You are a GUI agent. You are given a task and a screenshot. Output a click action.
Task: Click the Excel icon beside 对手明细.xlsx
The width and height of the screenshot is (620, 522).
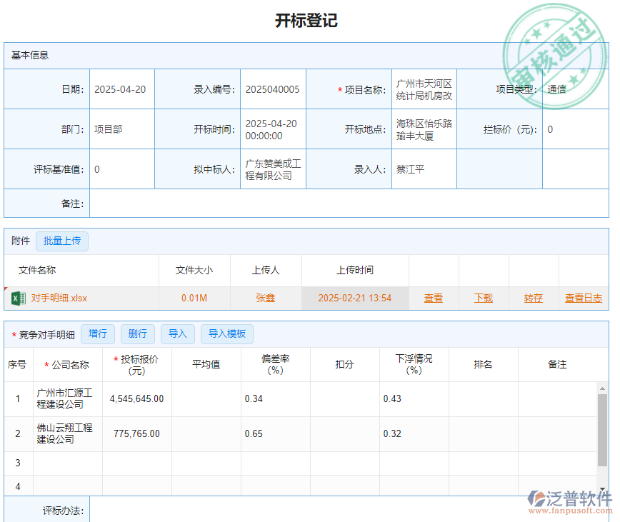16,299
